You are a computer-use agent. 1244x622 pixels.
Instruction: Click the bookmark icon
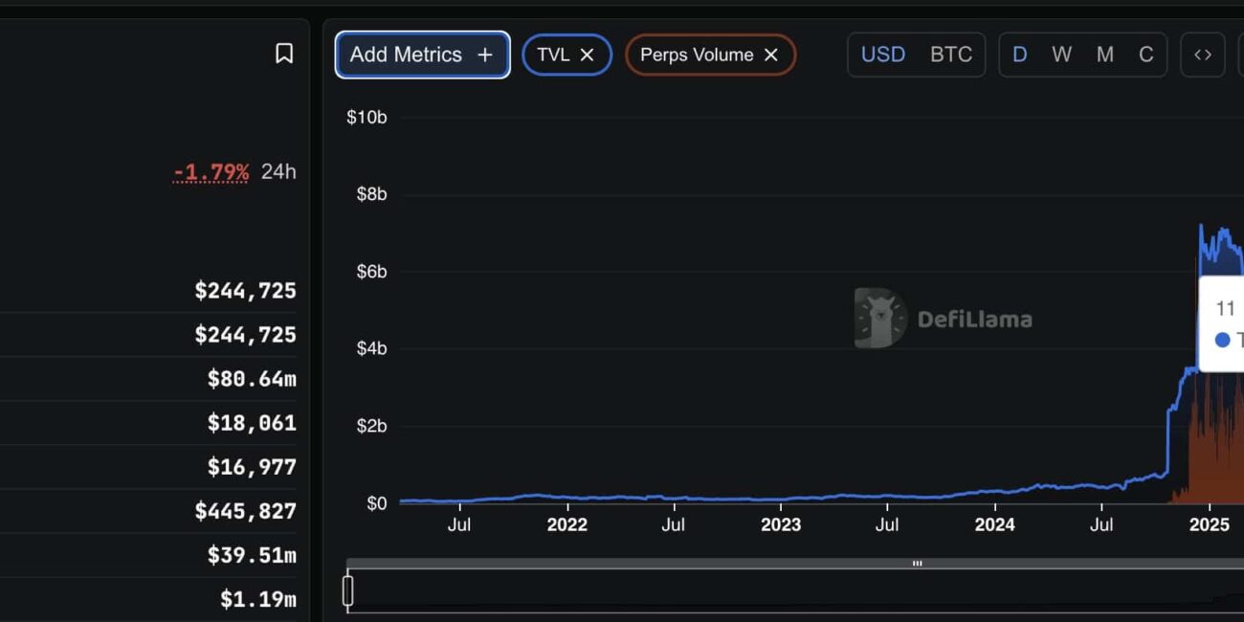click(x=284, y=54)
